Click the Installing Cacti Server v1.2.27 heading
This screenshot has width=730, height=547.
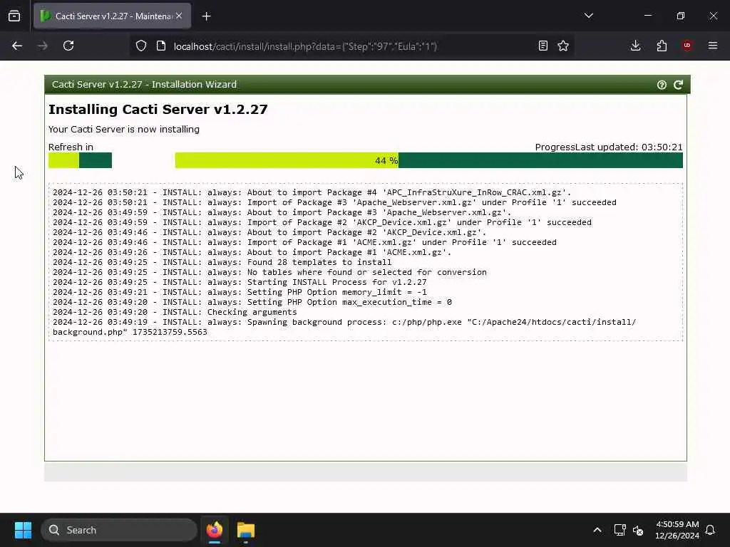click(158, 109)
